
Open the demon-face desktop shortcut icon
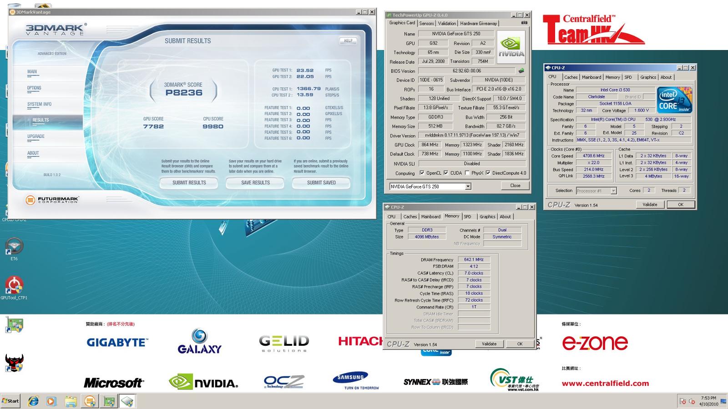14,363
